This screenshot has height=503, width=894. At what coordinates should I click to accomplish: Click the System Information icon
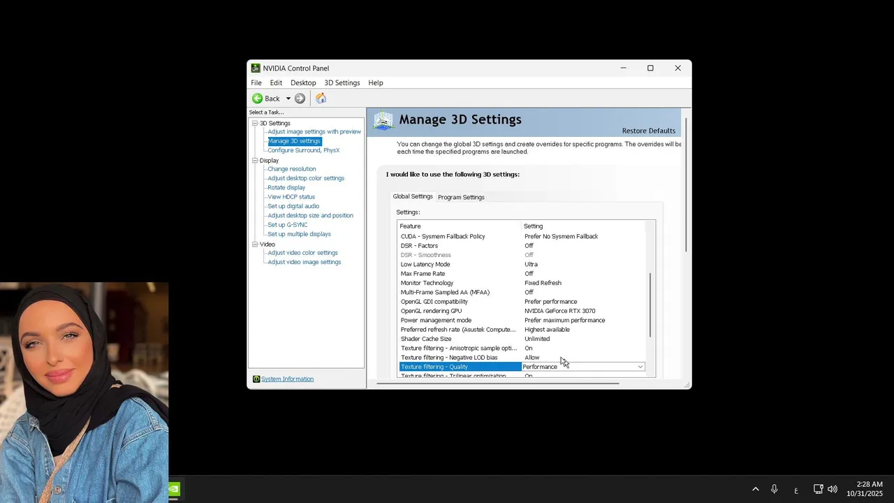click(256, 379)
